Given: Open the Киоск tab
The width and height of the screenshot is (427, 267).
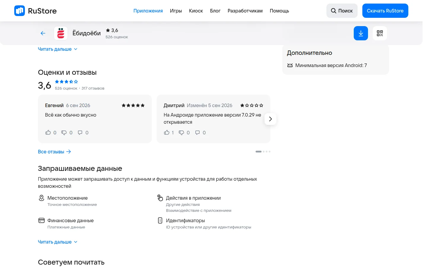Looking at the screenshot, I should coord(196,11).
